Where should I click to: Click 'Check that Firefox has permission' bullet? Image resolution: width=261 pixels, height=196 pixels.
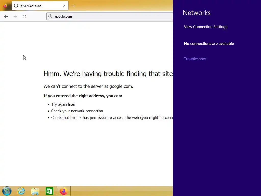coord(112,118)
